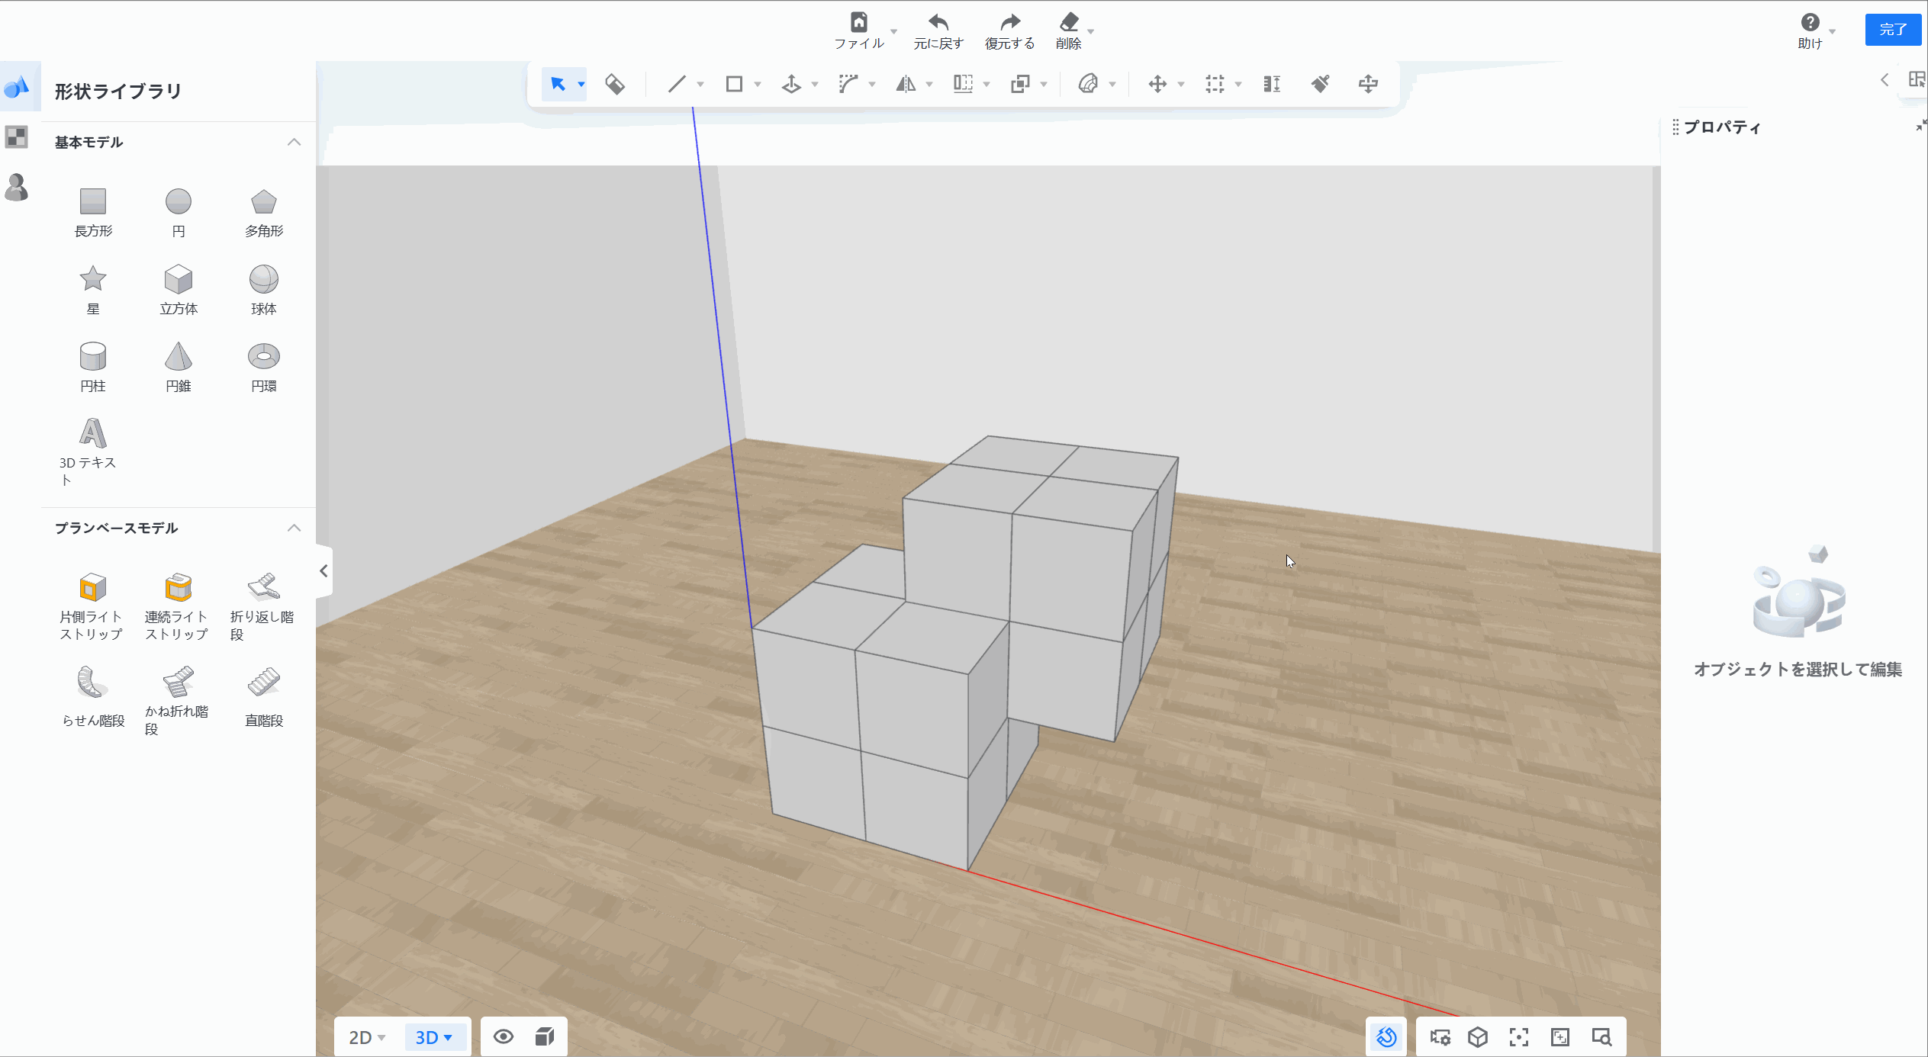The image size is (1928, 1057).
Task: Activate the move tool with four arrows
Action: point(1157,84)
